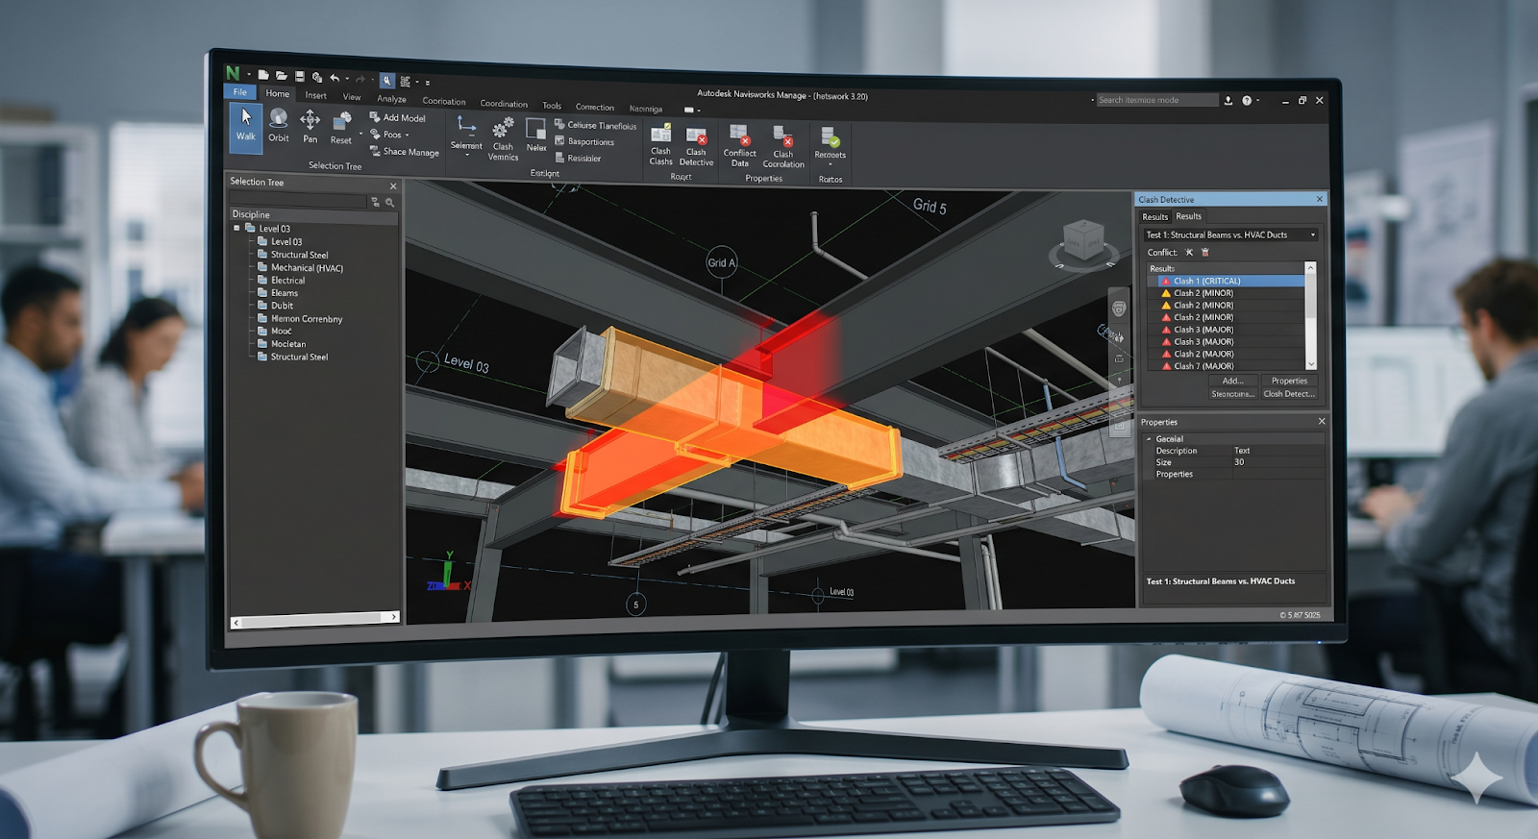Click the Nelex ribbon tool
The image size is (1538, 839).
536,136
